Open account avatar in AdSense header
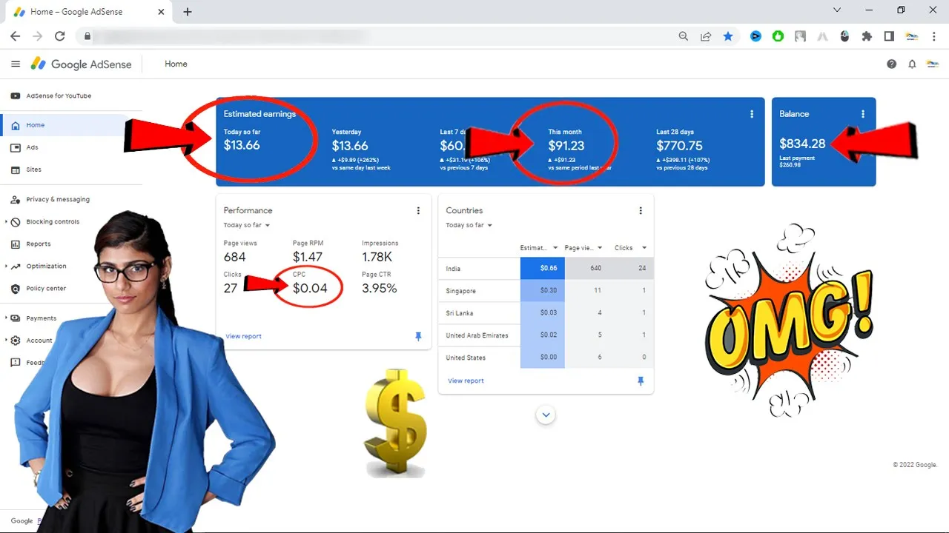 933,64
